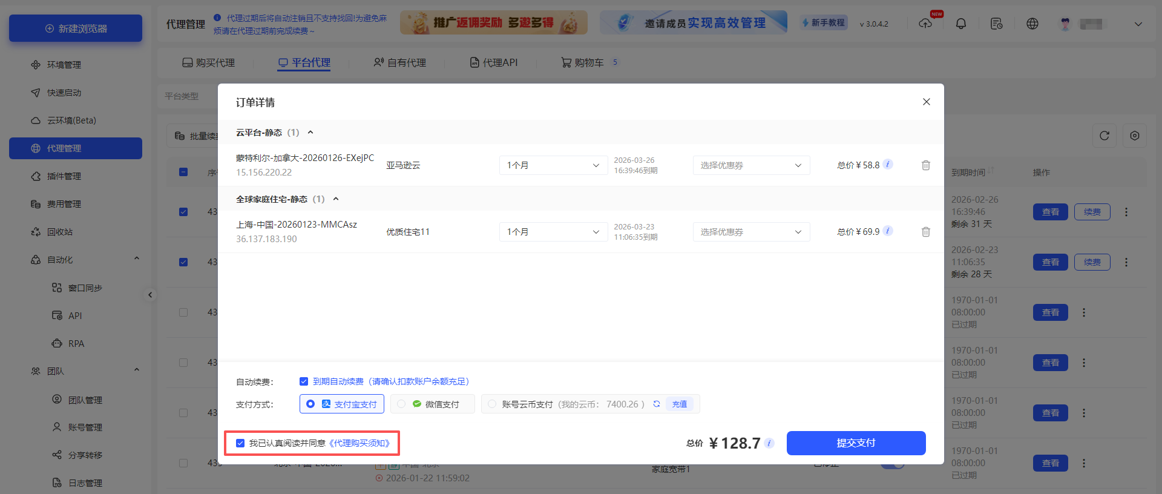Switch to 购买代理 tab
The height and width of the screenshot is (494, 1162).
[209, 62]
